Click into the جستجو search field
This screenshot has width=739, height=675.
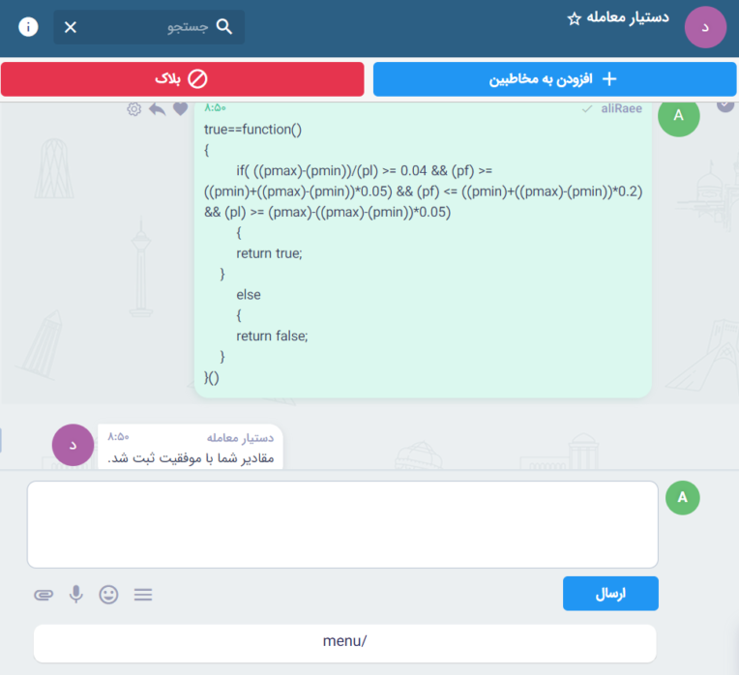tap(149, 27)
